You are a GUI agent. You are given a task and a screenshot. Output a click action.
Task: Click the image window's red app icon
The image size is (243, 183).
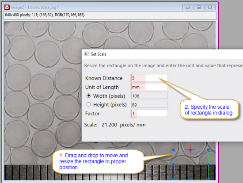click(x=7, y=7)
